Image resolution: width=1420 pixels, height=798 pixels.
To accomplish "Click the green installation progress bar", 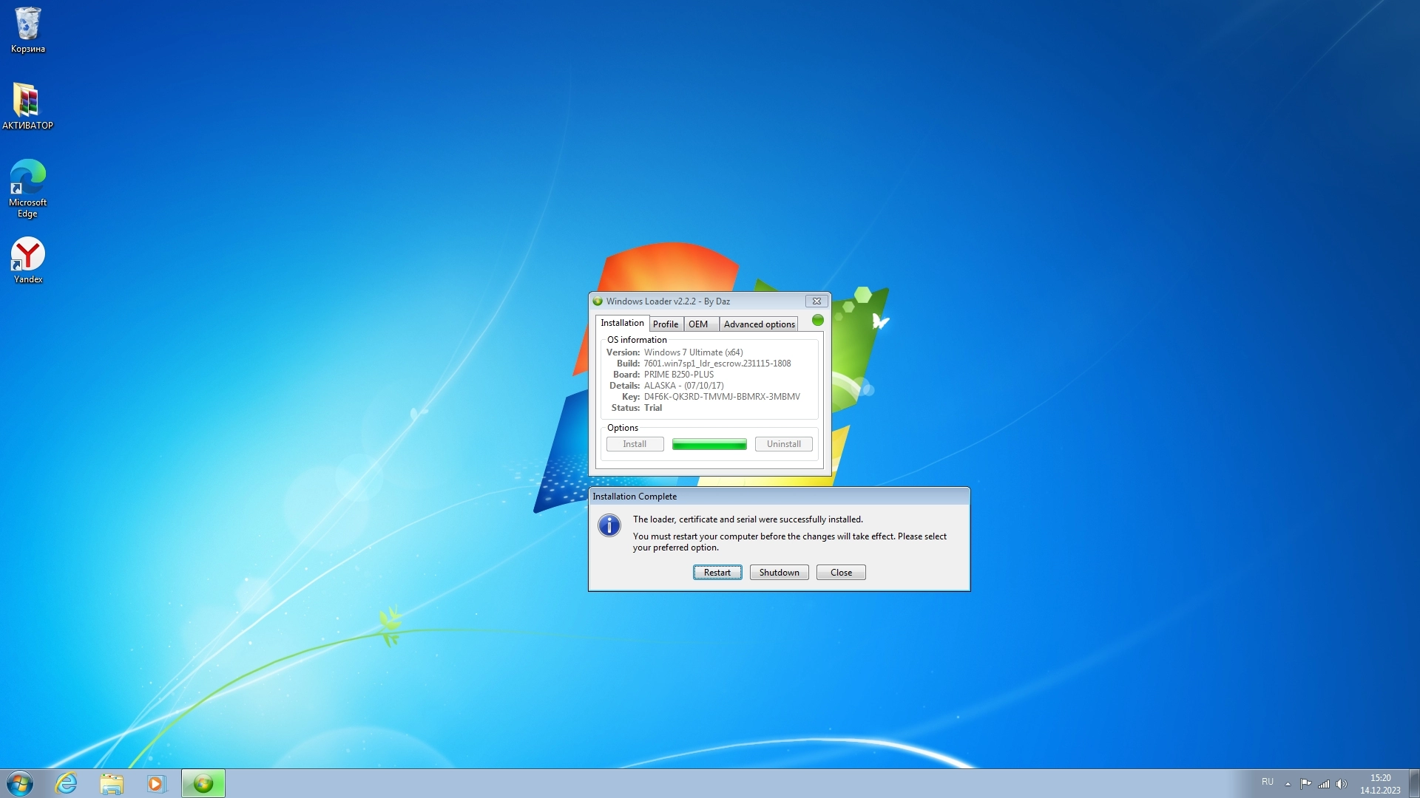I will 709,444.
